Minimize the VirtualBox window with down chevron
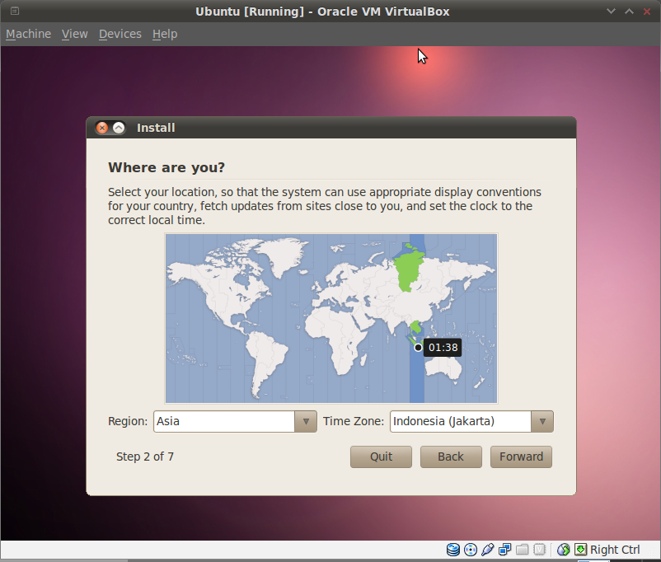 [x=611, y=11]
